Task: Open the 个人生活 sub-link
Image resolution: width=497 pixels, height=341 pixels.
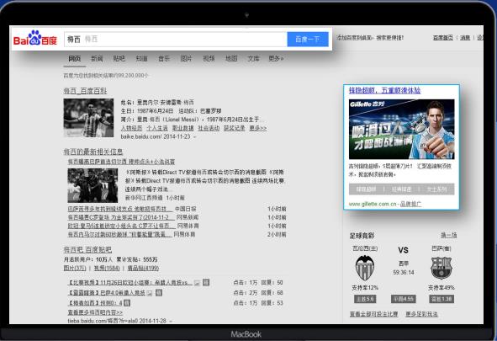Action: pos(157,128)
